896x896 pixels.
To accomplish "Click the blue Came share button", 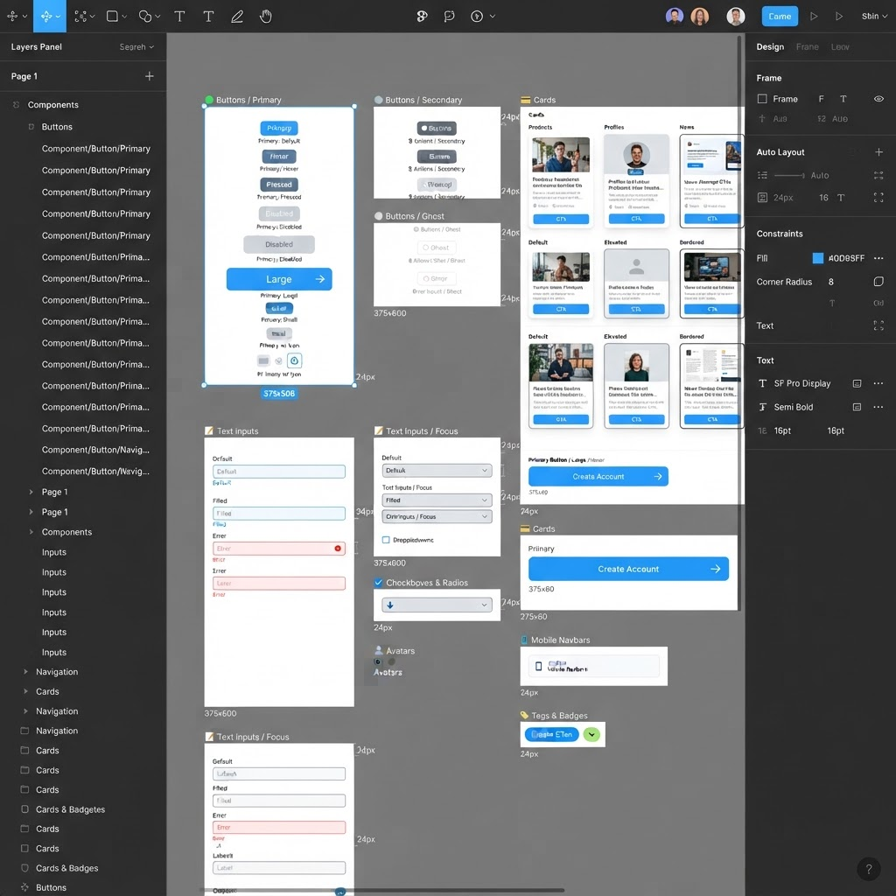I will point(780,17).
